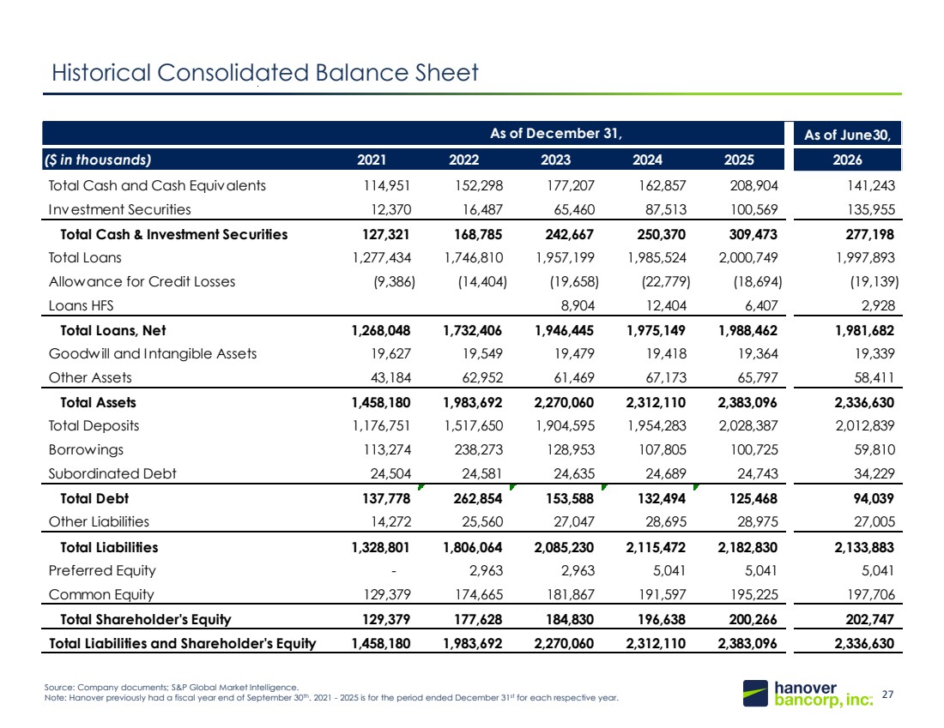Select net loans value 1,981,682
This screenshot has width=944, height=728.
click(x=864, y=331)
